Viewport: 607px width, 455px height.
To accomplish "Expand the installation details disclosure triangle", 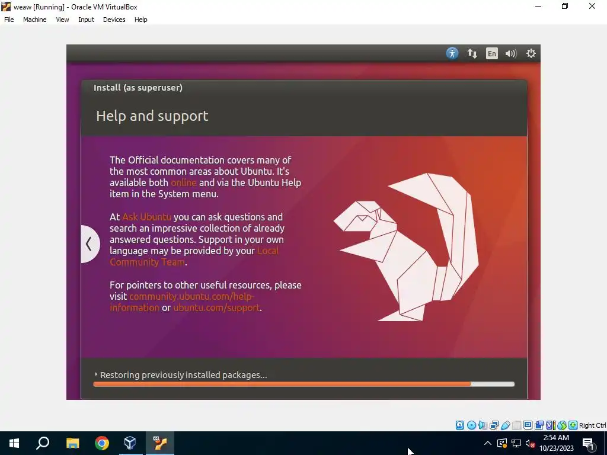I will click(x=96, y=374).
